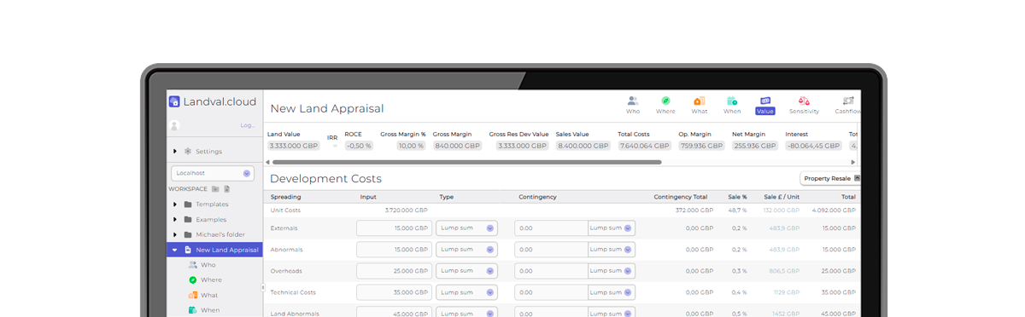Click the Net Margin 255.936 GBP value

click(755, 146)
